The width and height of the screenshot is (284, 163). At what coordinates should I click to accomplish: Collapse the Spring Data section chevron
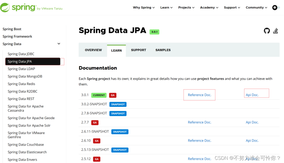59,44
